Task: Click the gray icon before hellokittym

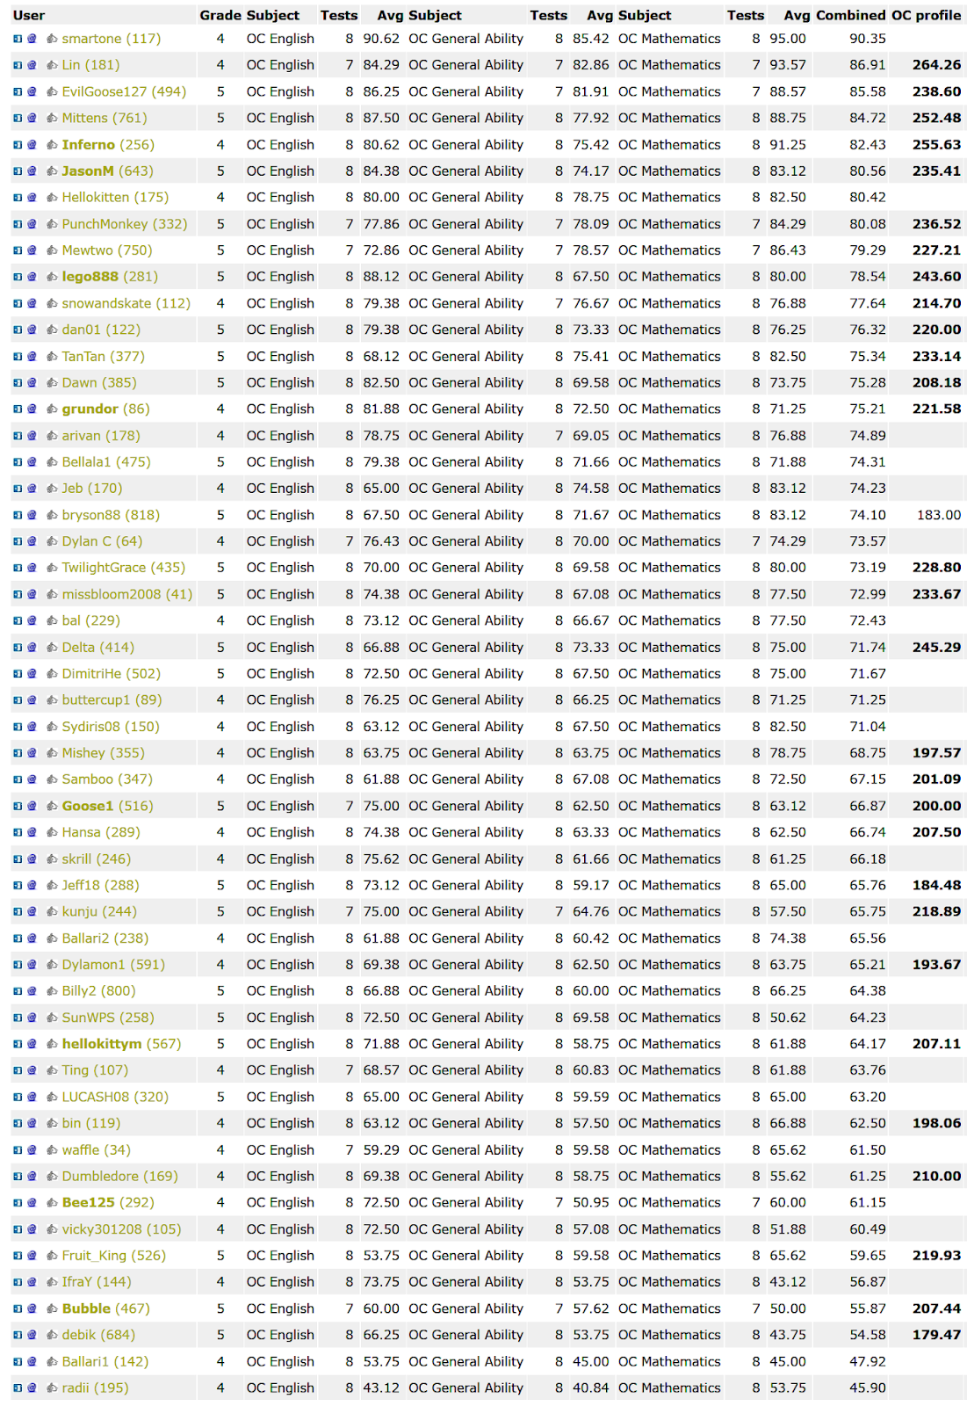Action: [52, 1044]
